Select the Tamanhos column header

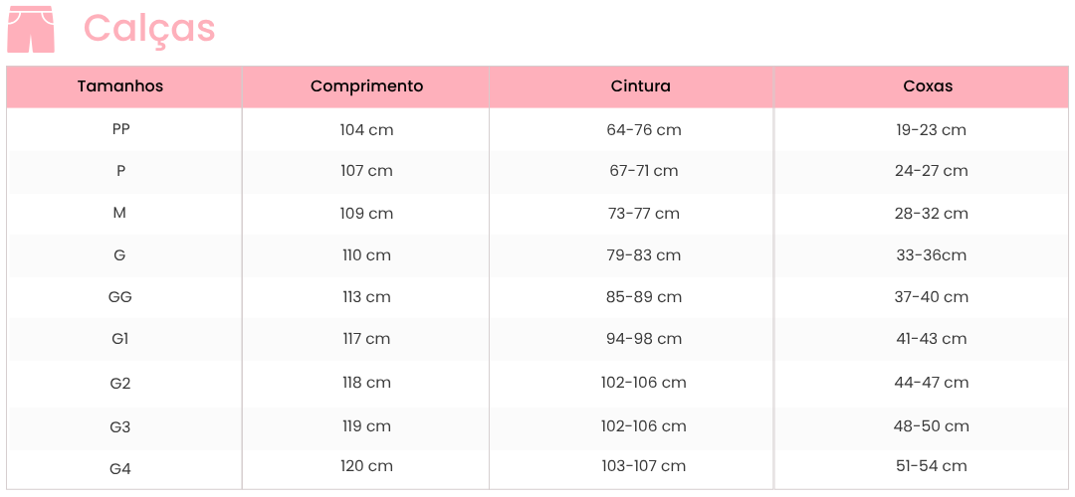coord(120,86)
